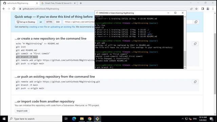Click the browser page vertical scrollbar
This screenshot has width=217, height=122.
click(x=215, y=64)
